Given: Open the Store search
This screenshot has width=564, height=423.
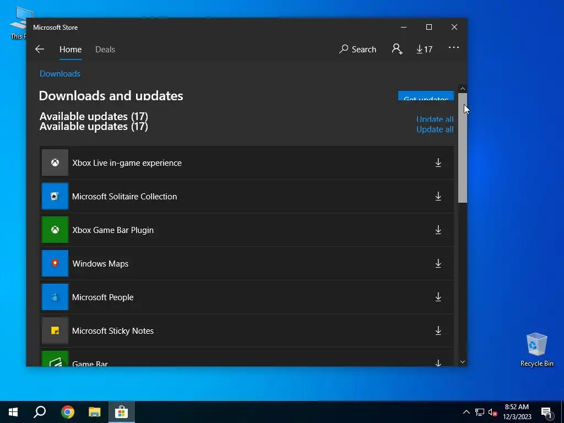Looking at the screenshot, I should pos(357,49).
